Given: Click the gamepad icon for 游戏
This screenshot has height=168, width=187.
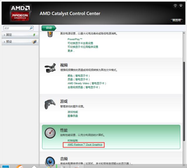Looking at the screenshot, I should tap(50, 104).
